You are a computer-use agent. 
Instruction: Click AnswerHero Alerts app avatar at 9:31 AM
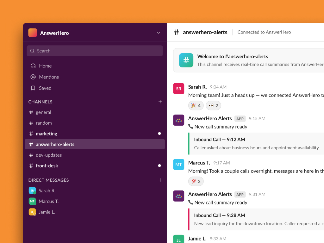[178, 196]
